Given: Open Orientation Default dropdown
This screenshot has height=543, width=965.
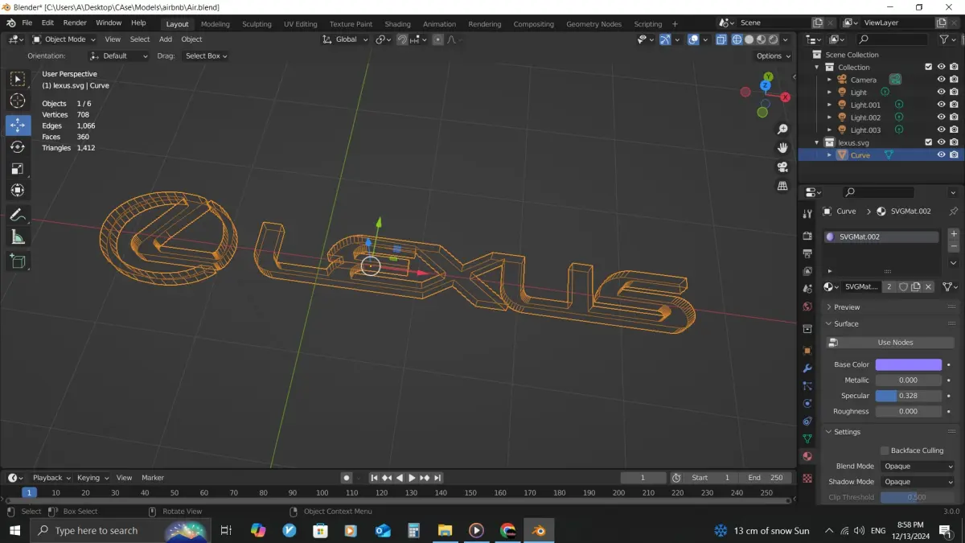Looking at the screenshot, I should coord(119,56).
